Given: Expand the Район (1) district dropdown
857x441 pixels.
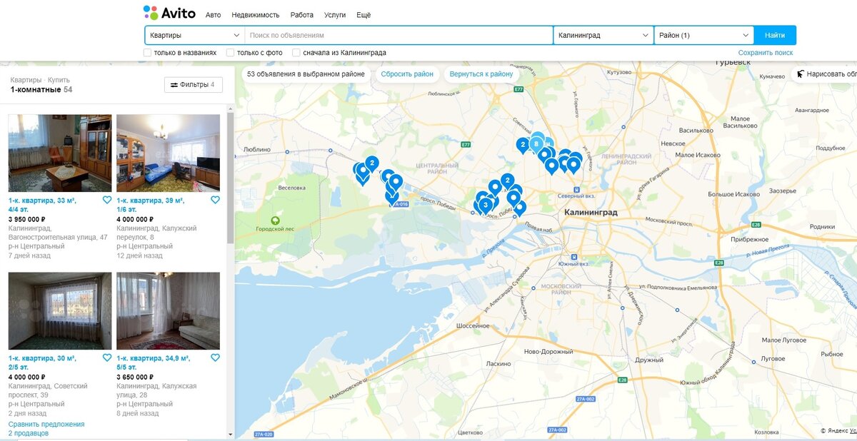Looking at the screenshot, I should pos(704,35).
